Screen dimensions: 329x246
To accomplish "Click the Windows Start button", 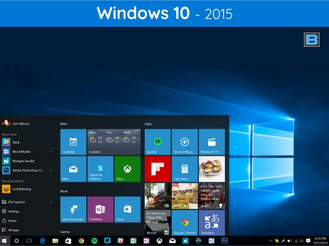I will 5,241.
